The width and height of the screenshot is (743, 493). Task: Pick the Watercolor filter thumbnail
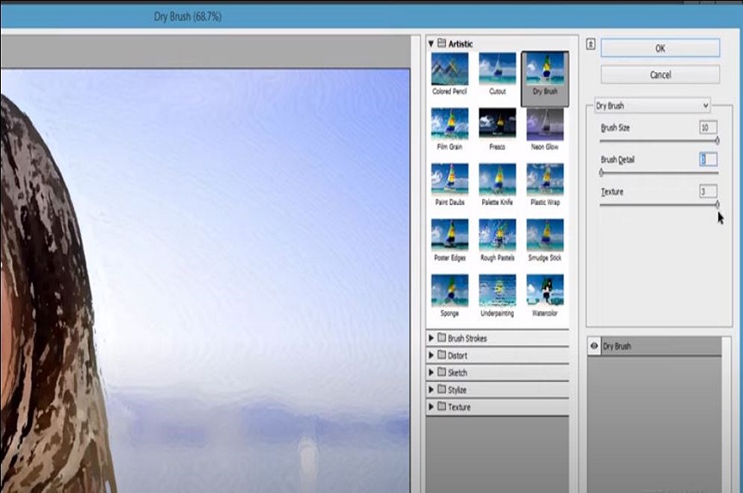545,291
